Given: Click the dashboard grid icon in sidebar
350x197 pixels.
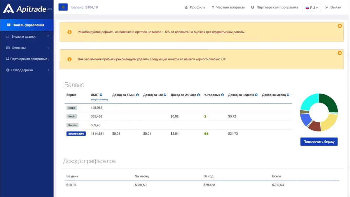Looking at the screenshot, I should click(9, 25).
